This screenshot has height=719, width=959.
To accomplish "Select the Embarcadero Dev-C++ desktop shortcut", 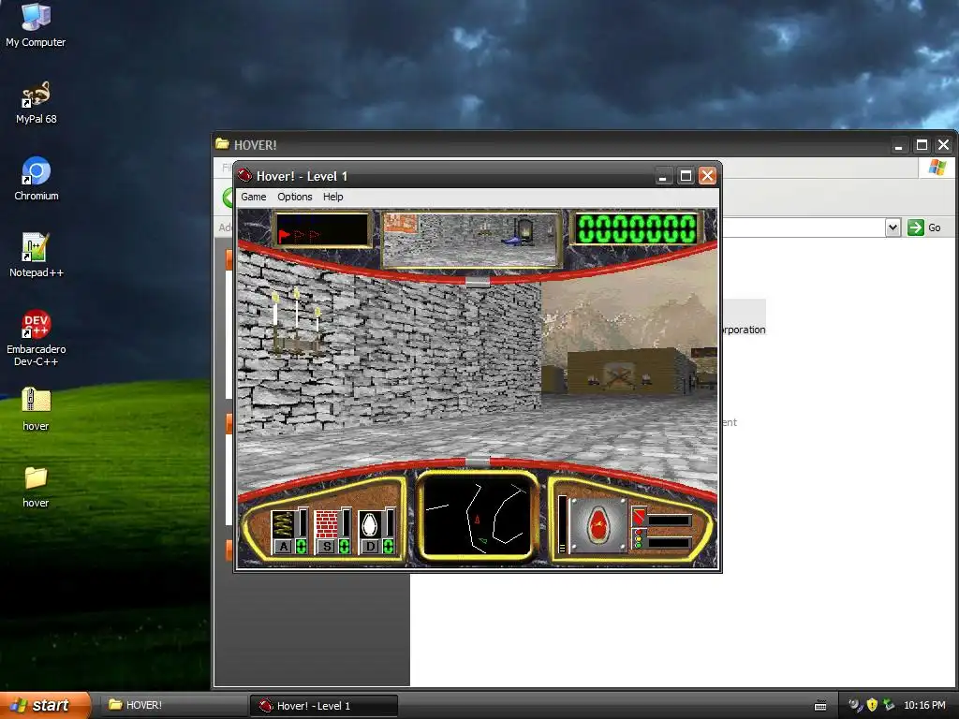I will (x=36, y=338).
